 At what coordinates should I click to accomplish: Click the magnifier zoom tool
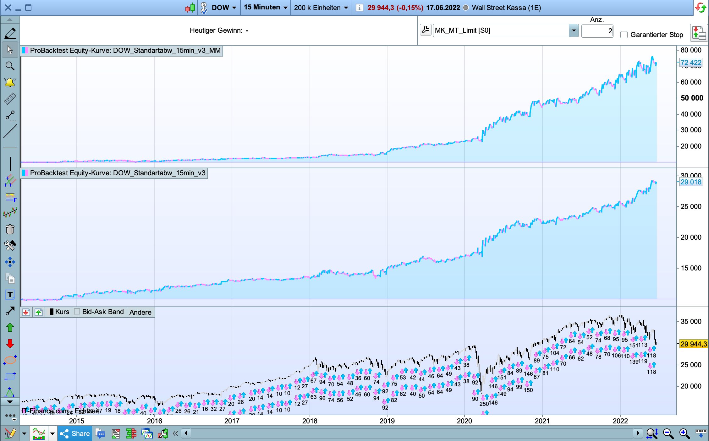point(10,66)
